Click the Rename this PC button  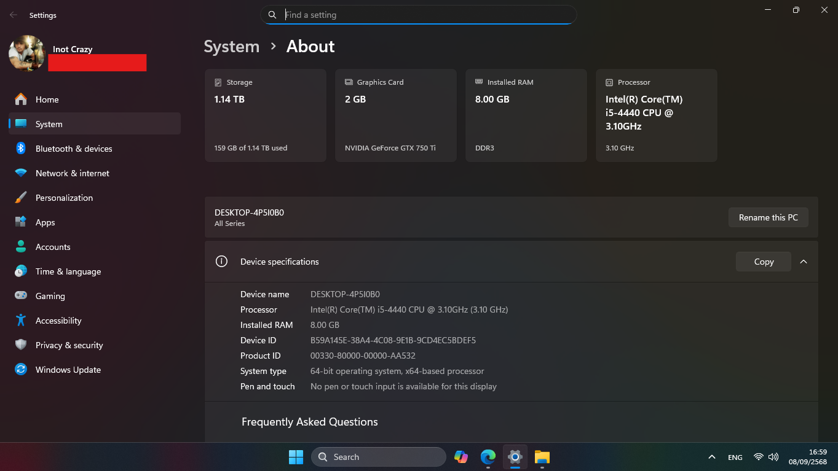click(x=768, y=217)
